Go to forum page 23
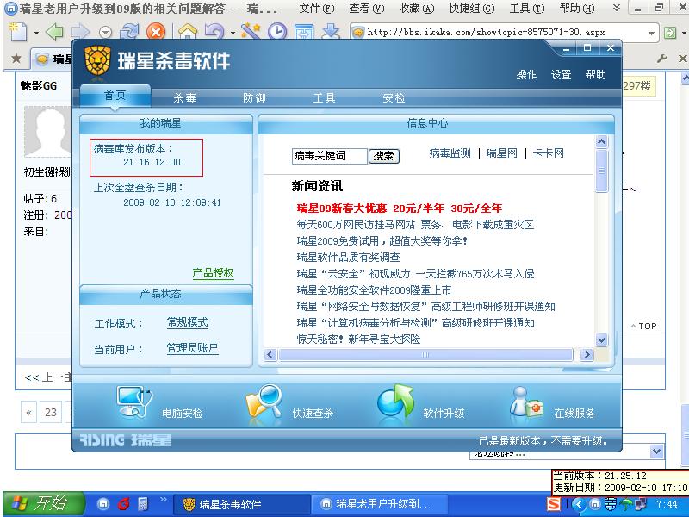The width and height of the screenshot is (689, 517). point(51,413)
